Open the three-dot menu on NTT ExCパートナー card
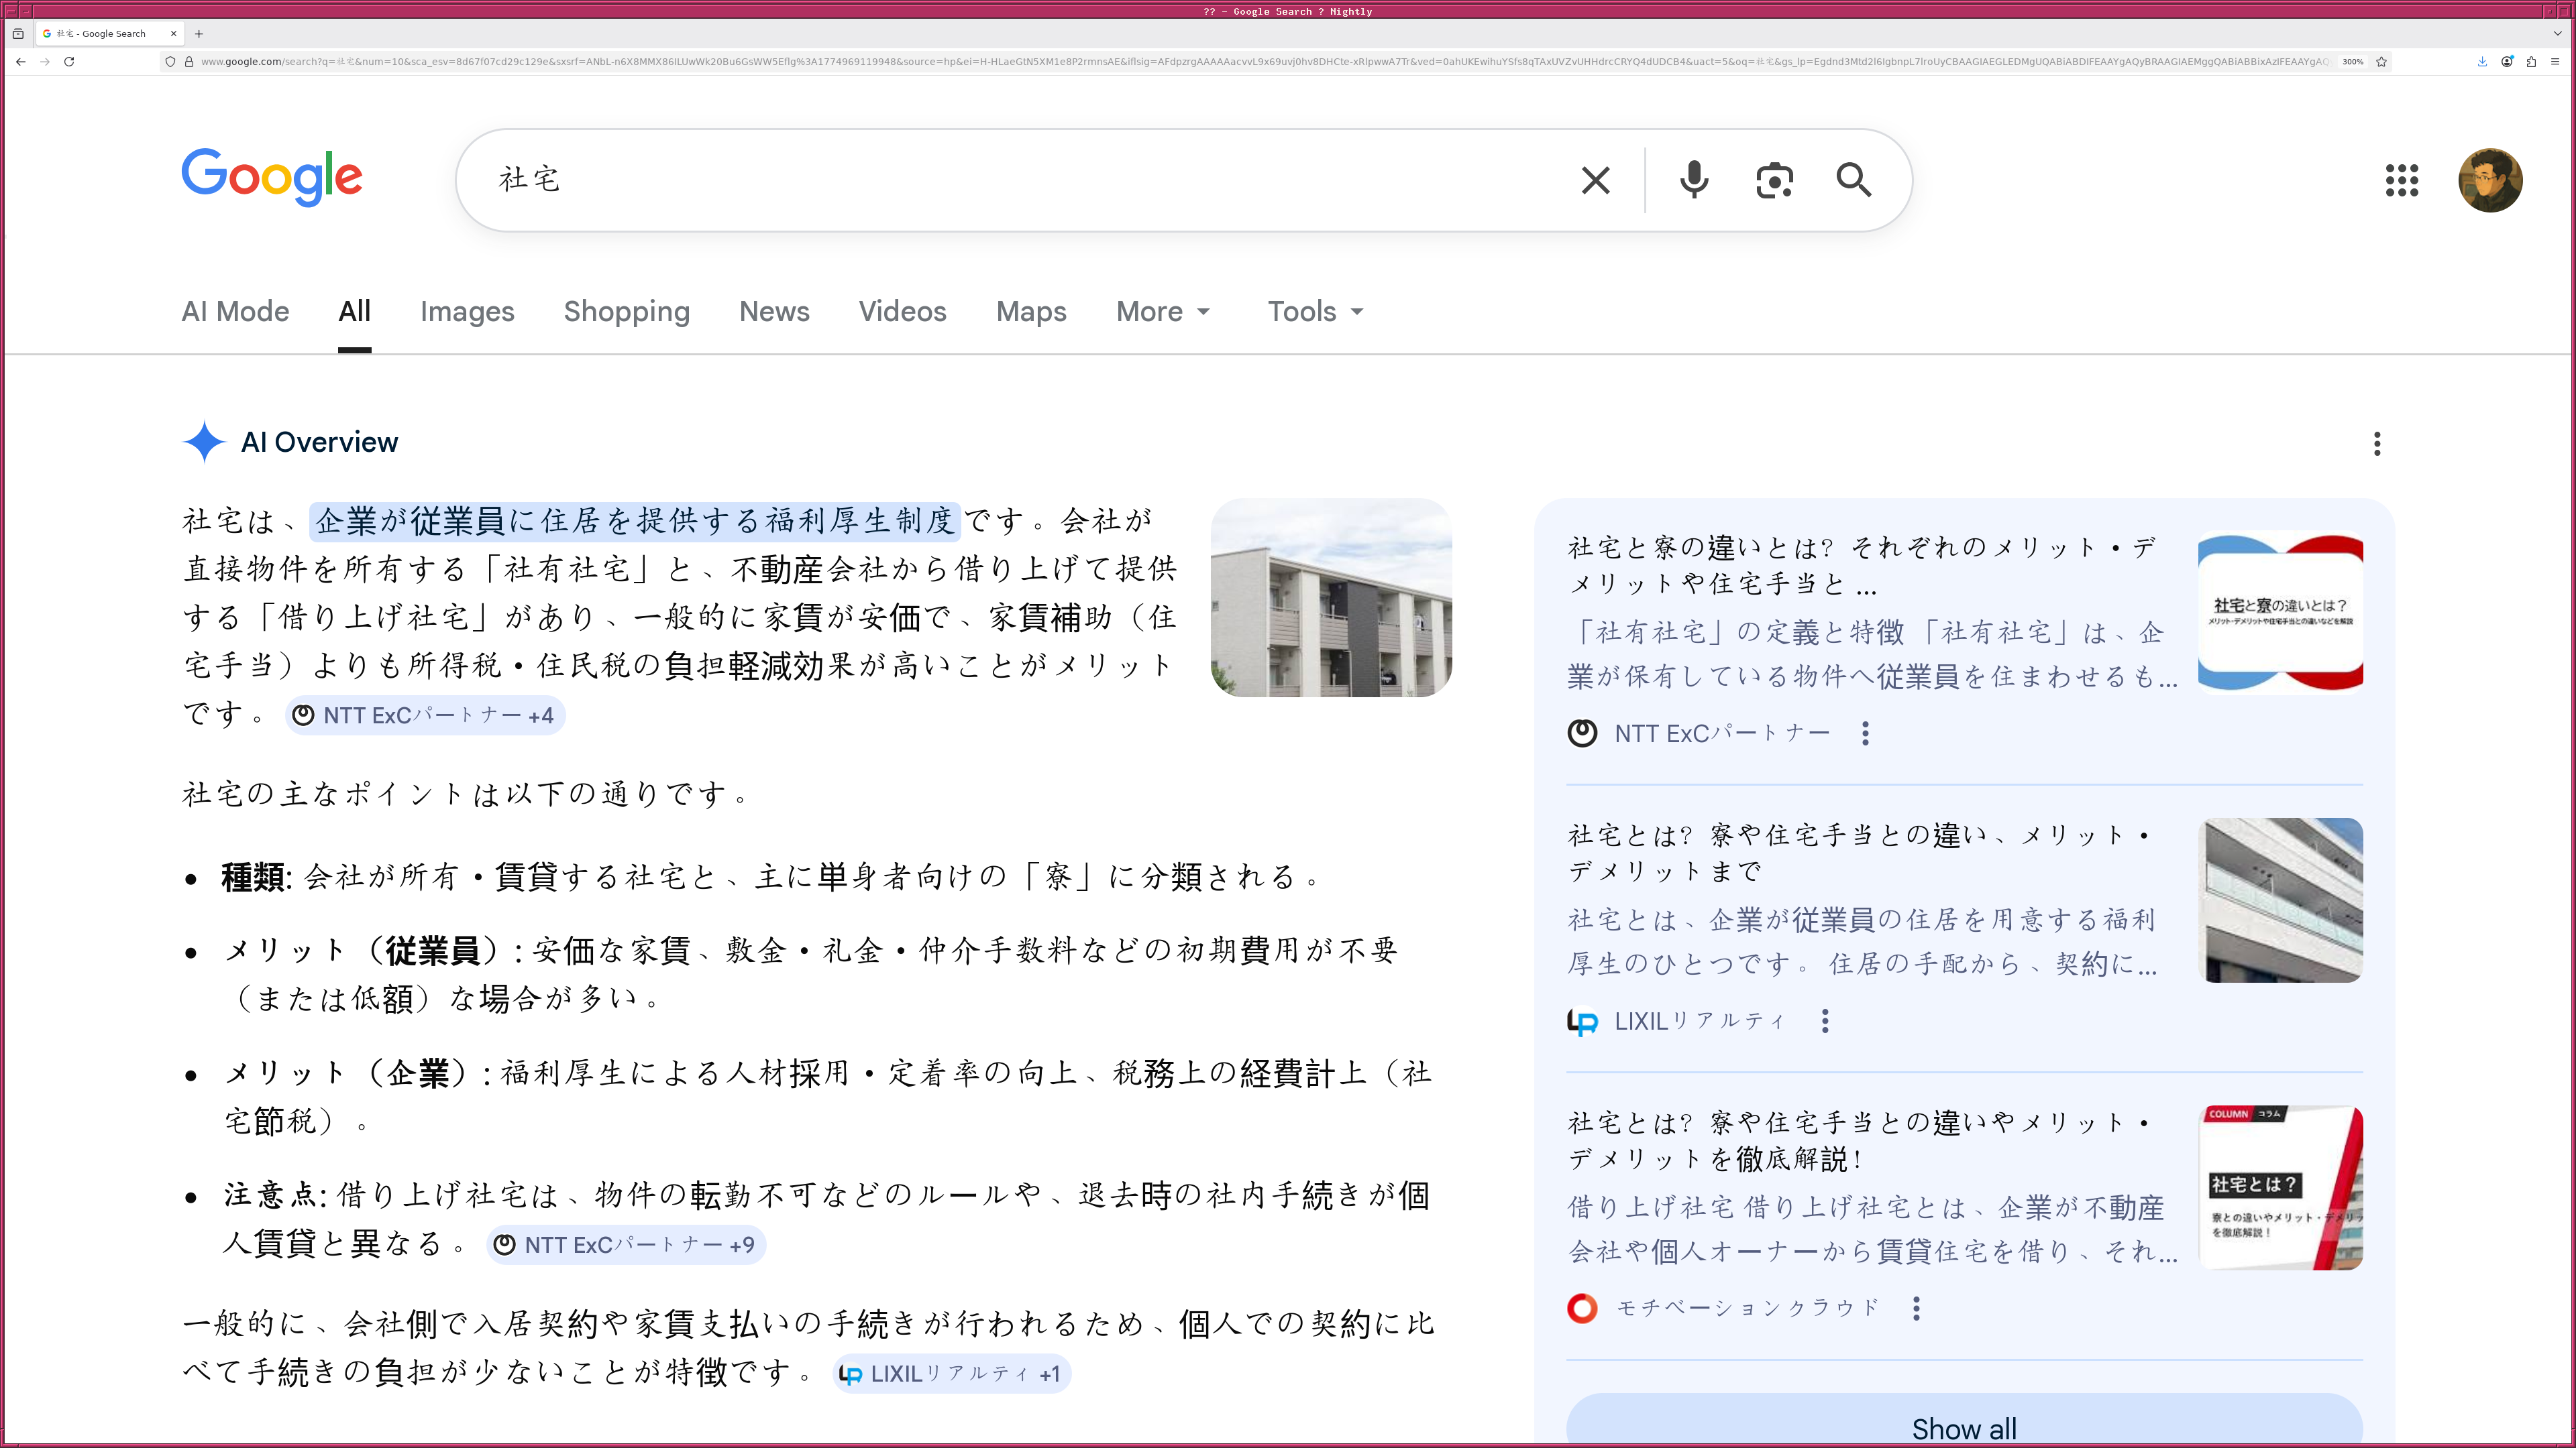2576x1448 pixels. 1865,733
